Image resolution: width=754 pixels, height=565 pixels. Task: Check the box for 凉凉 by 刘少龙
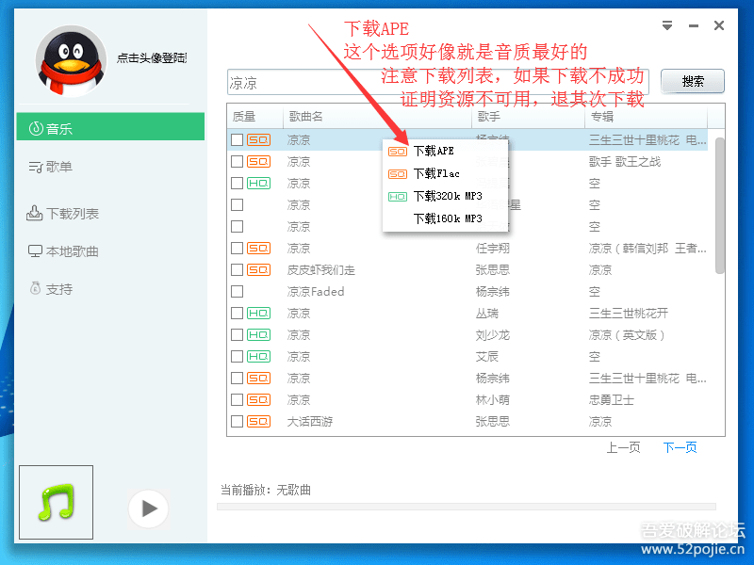[x=238, y=335]
